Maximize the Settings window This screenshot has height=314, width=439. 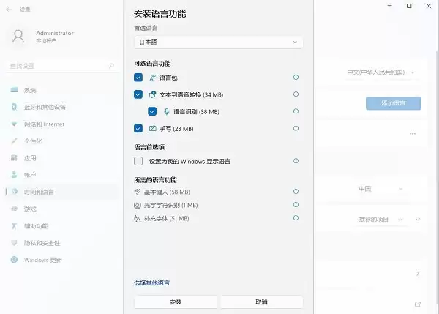coord(409,6)
